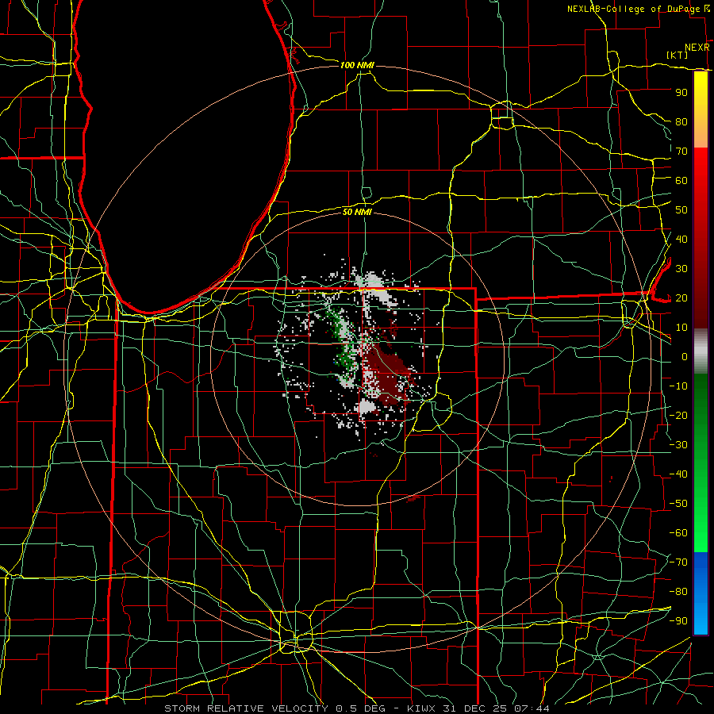This screenshot has width=714, height=714.
Task: Click the -60 value on the velocity scale
Action: pos(678,533)
